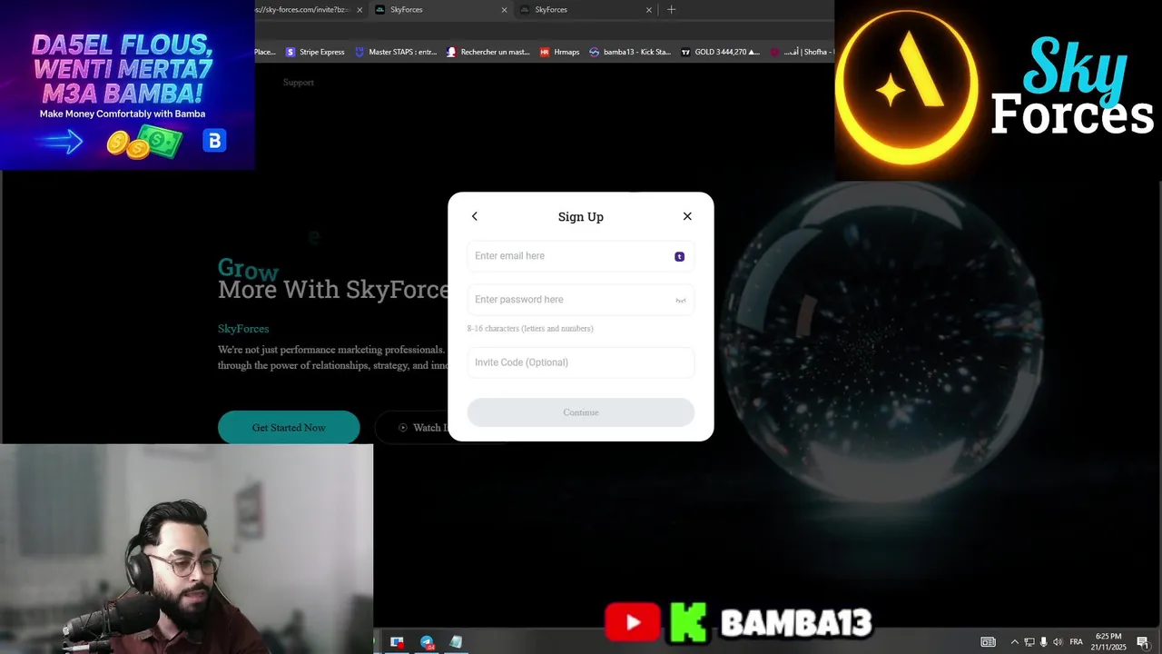Open the Shofha bookmark
Viewport: 1162px width, 654px height.
pyautogui.click(x=802, y=52)
